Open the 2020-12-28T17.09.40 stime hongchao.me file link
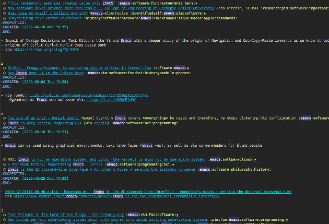The height and width of the screenshot is (224, 329). coord(148,192)
